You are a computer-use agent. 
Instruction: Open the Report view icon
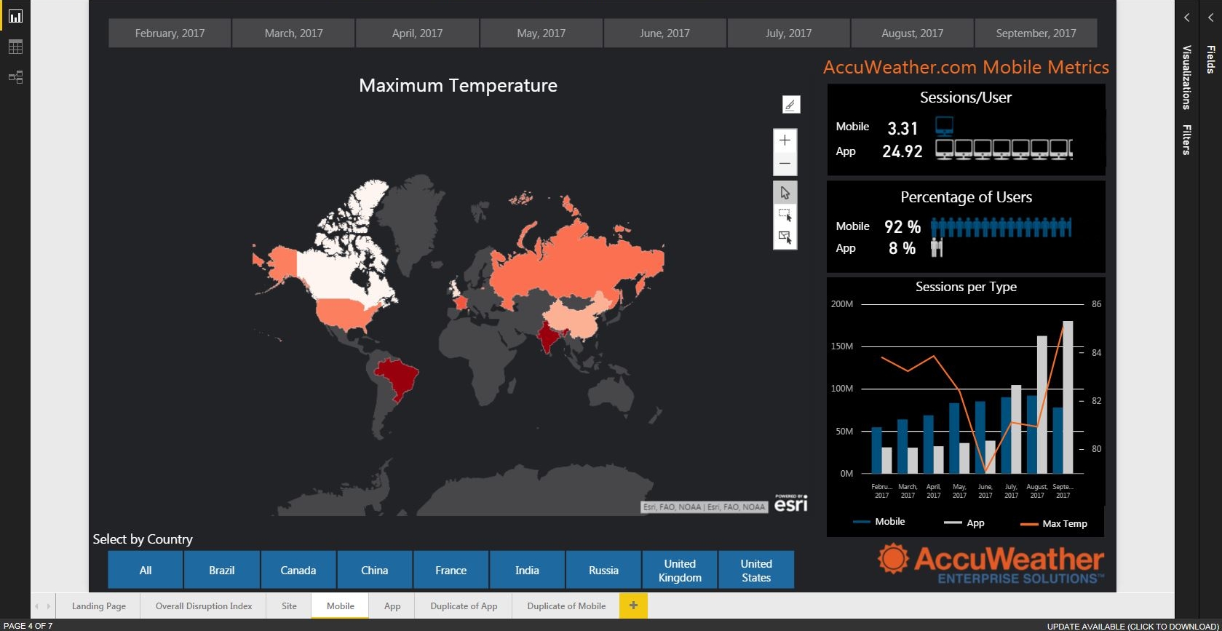(x=15, y=16)
